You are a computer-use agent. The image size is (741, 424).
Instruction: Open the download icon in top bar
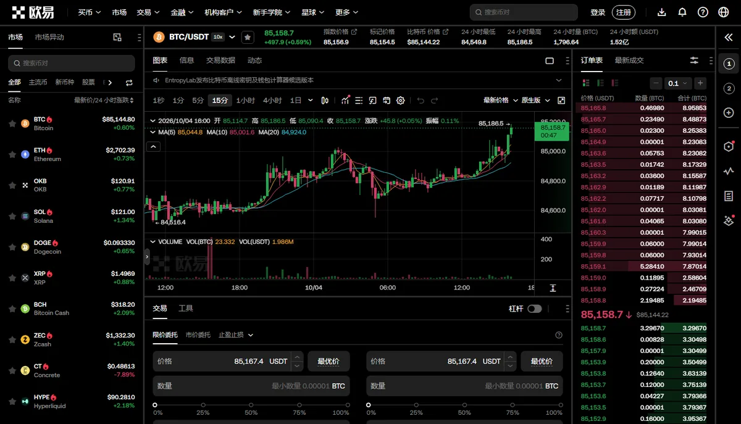click(662, 12)
